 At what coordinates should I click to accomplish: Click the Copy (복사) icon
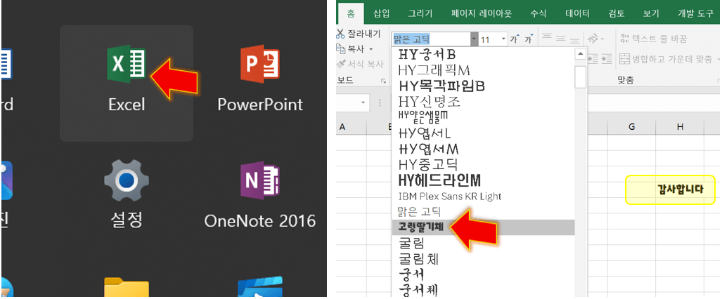[341, 48]
